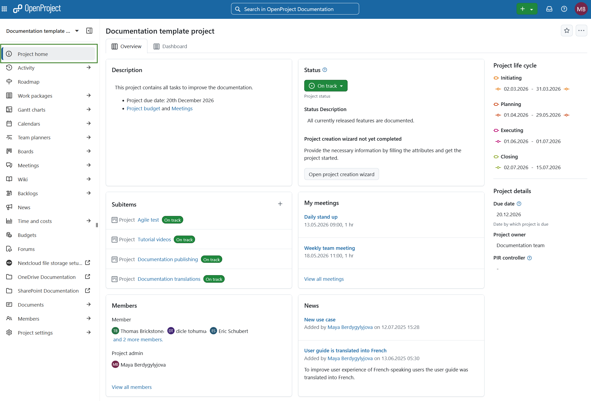Open Agile test subproject link
Screen dimensions: 591x401
pyautogui.click(x=148, y=220)
